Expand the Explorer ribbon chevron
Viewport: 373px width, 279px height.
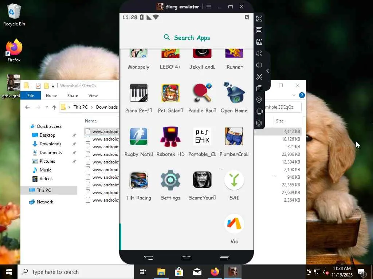click(x=294, y=96)
